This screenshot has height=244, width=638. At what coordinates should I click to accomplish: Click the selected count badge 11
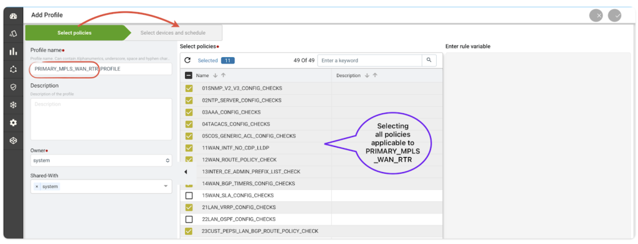[x=228, y=60]
